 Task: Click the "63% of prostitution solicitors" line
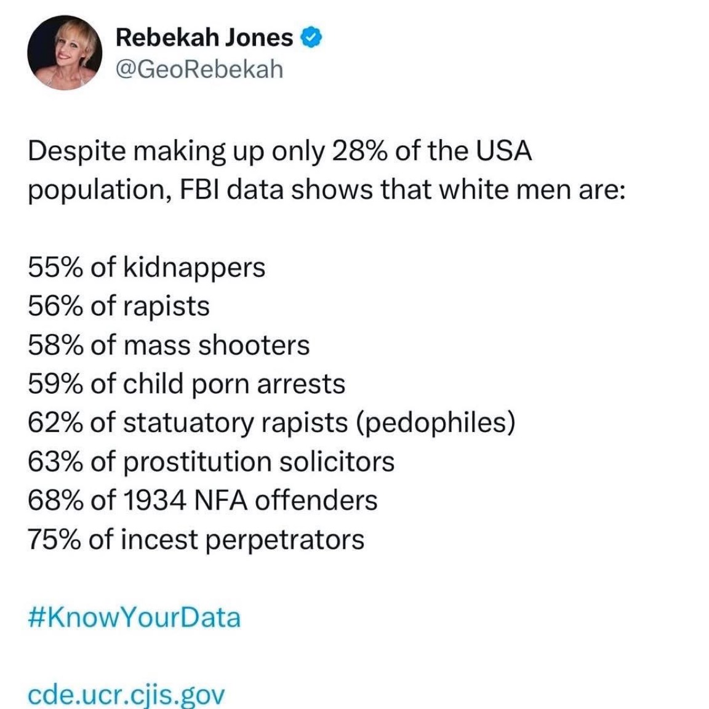211,462
